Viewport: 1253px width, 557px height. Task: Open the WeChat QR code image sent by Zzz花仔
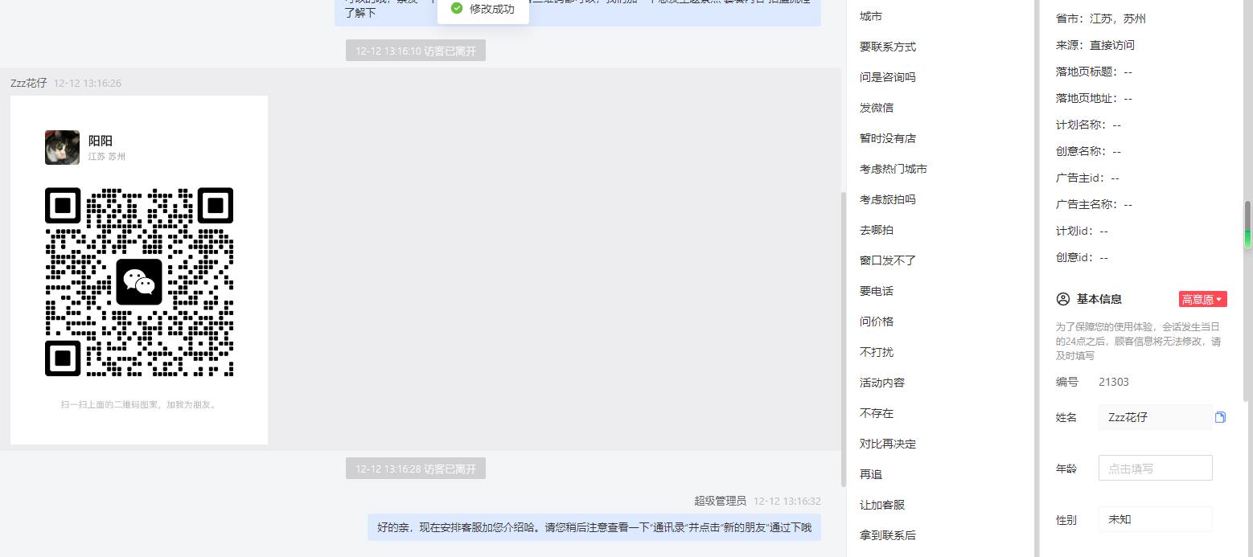(139, 270)
